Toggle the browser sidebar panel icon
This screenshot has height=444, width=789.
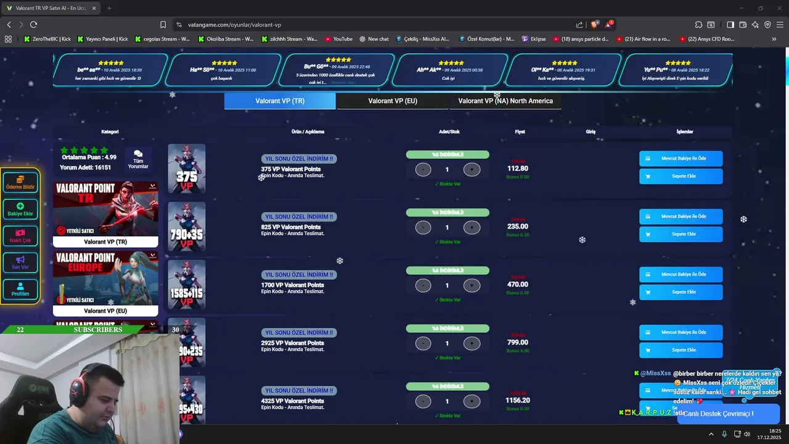click(x=730, y=25)
